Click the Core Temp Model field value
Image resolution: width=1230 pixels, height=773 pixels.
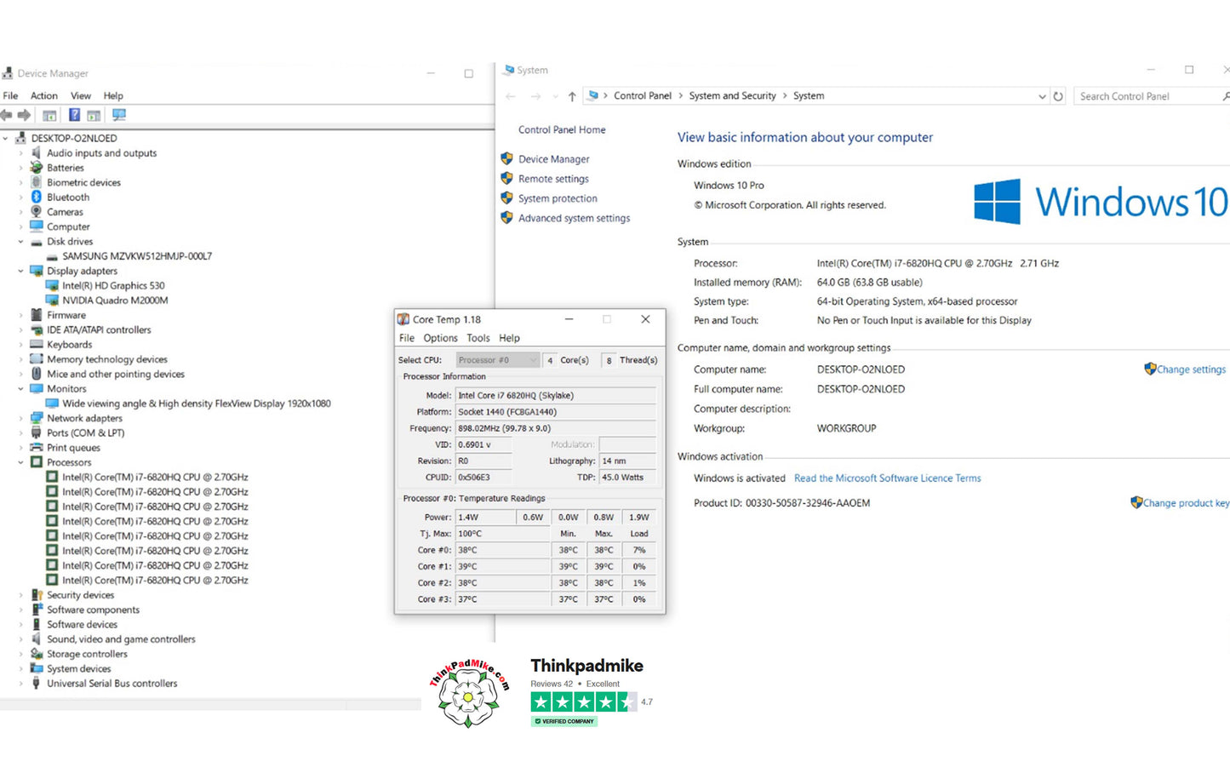click(556, 396)
